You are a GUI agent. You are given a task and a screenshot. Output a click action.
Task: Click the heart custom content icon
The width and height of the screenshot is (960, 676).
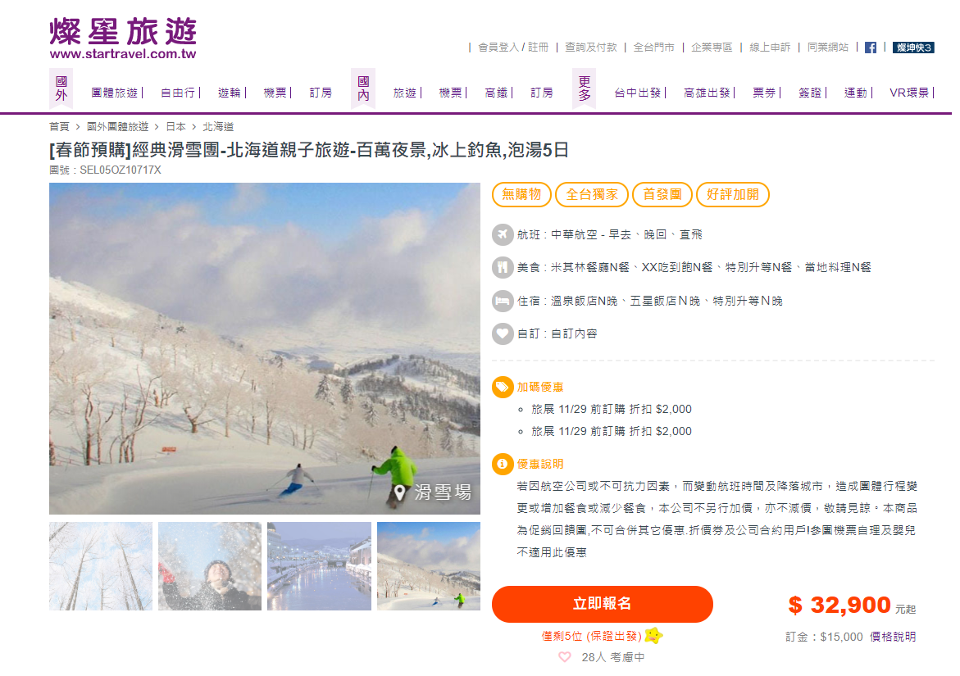pyautogui.click(x=502, y=333)
